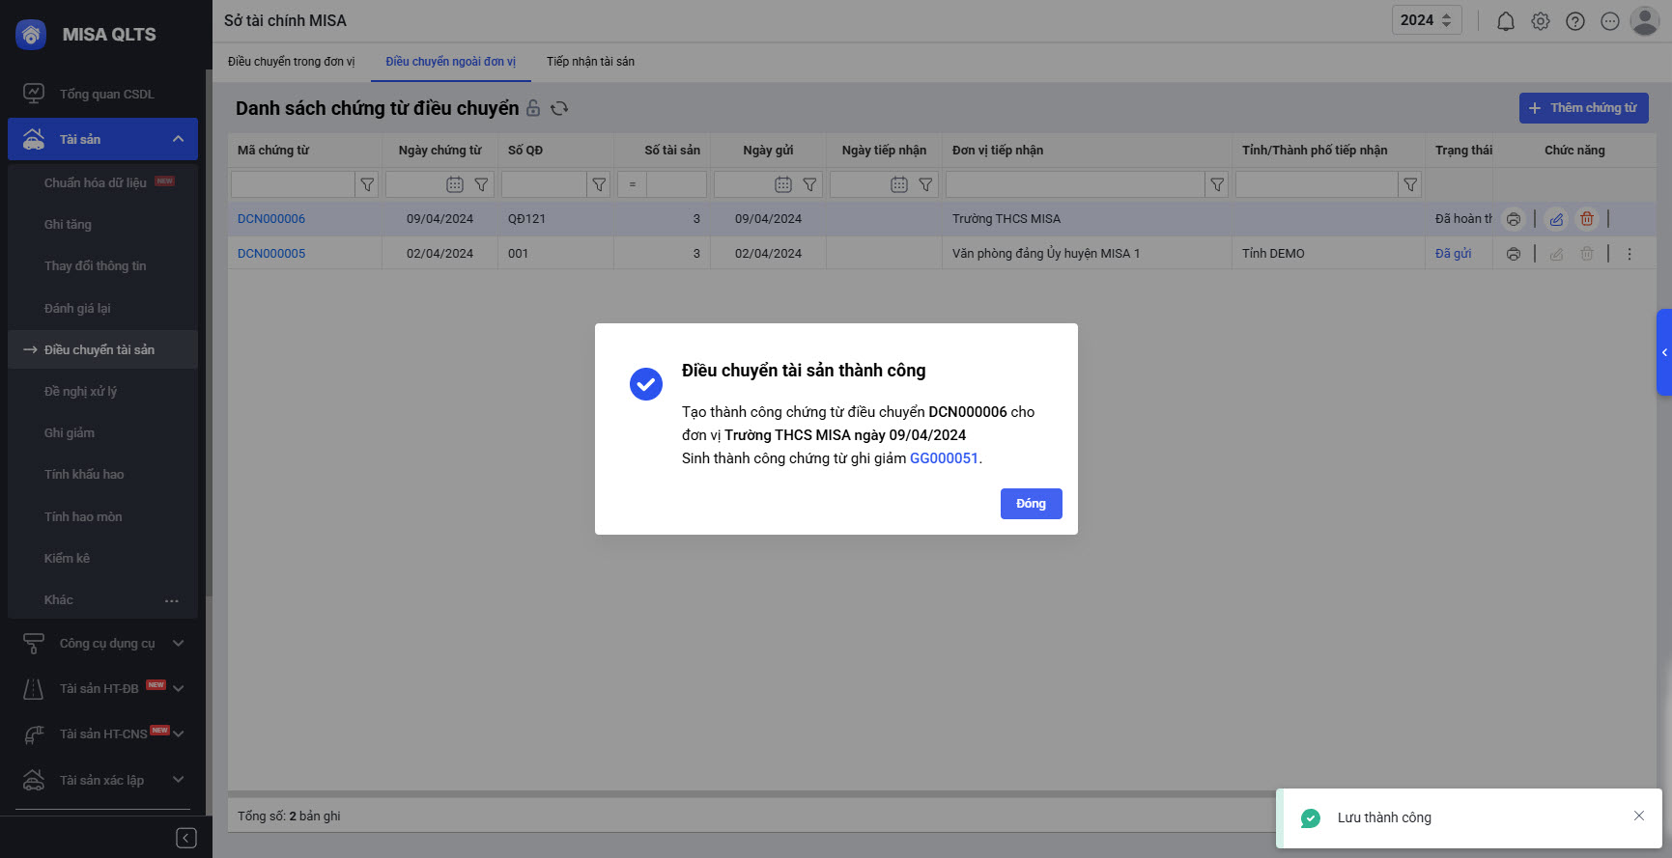The width and height of the screenshot is (1672, 858).
Task: Expand Tài sản xác lập section
Action: click(x=178, y=780)
